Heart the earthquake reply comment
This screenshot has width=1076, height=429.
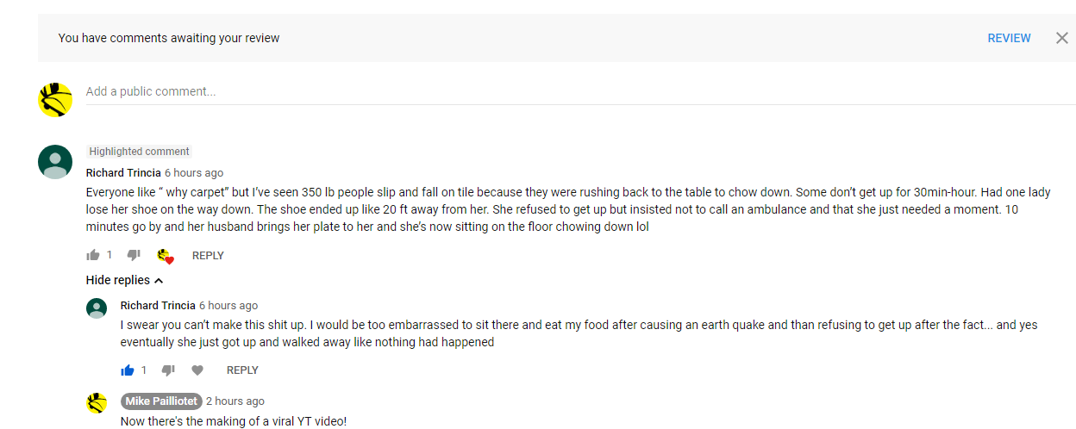[x=197, y=370]
